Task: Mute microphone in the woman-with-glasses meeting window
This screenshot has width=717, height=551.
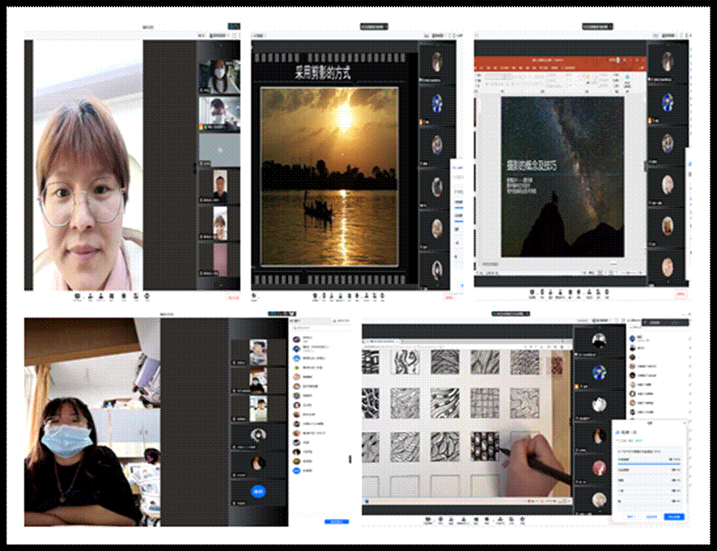Action: [77, 297]
